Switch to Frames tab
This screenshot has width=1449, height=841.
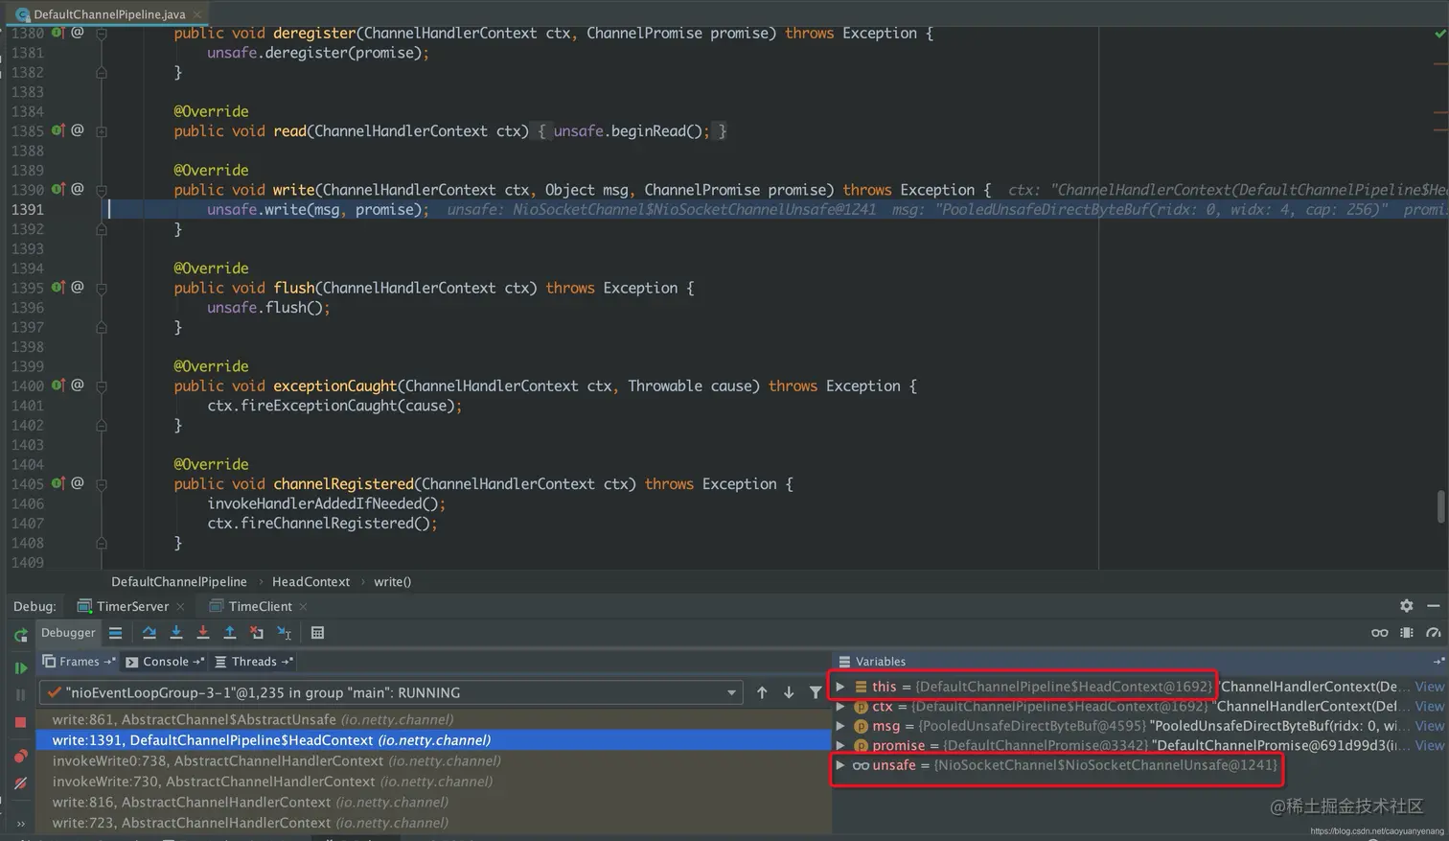coord(78,662)
